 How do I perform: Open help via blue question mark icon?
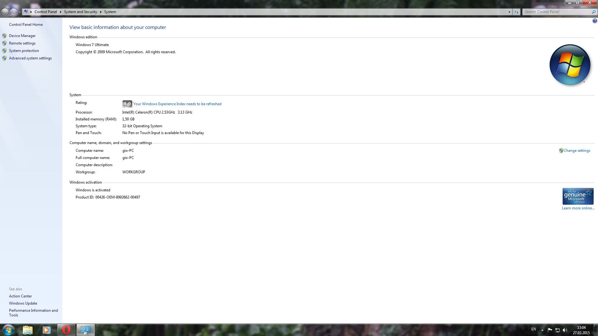595,21
